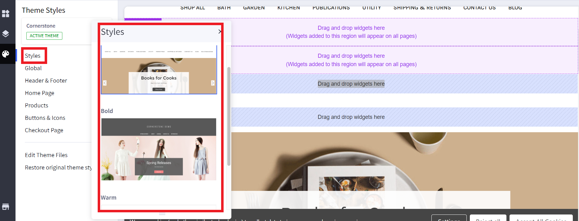The image size is (579, 221).
Task: Close the Styles popup with the X
Action: click(220, 32)
